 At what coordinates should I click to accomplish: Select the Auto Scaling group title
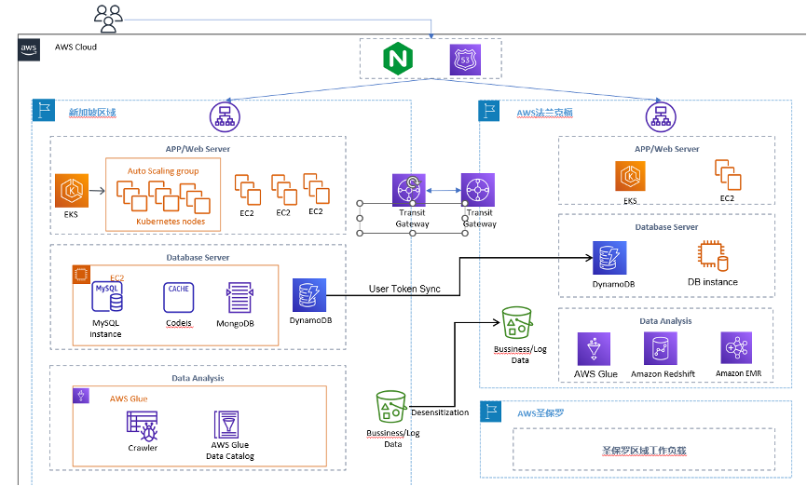[x=162, y=171]
